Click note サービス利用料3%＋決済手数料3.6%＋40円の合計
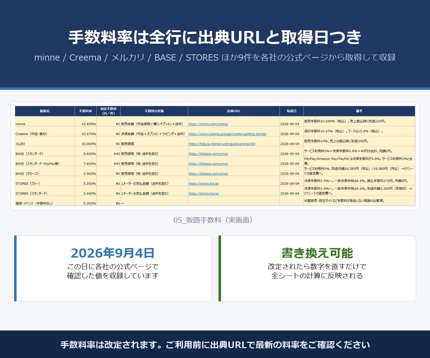The width and height of the screenshot is (430, 358). 359,151
